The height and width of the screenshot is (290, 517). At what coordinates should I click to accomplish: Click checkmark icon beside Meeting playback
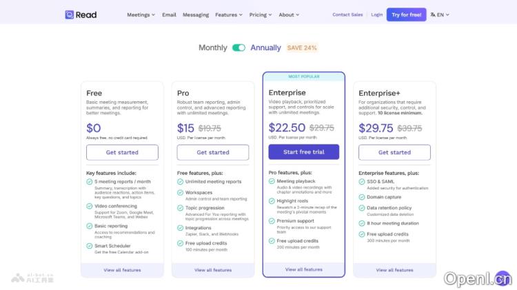(x=272, y=181)
